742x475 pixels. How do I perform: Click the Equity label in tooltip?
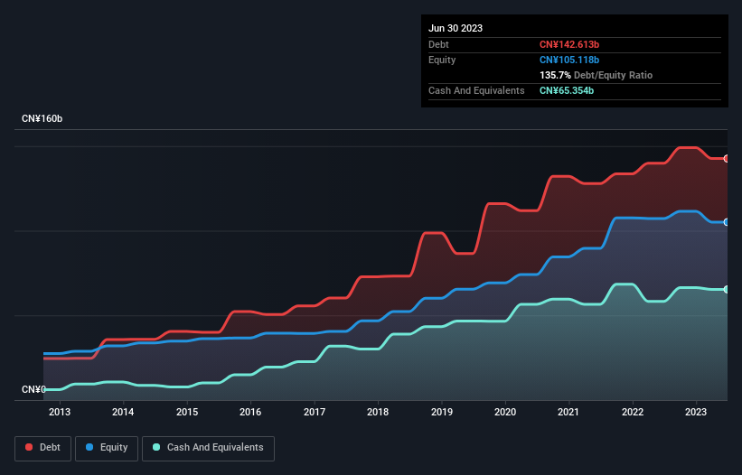click(x=442, y=60)
